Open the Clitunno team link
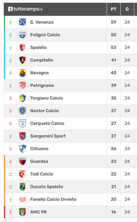 [40, 149]
